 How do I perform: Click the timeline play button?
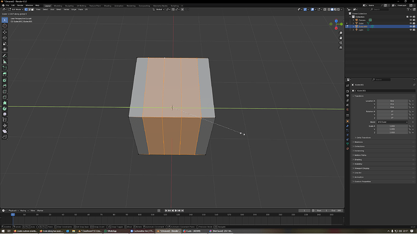click(x=176, y=210)
